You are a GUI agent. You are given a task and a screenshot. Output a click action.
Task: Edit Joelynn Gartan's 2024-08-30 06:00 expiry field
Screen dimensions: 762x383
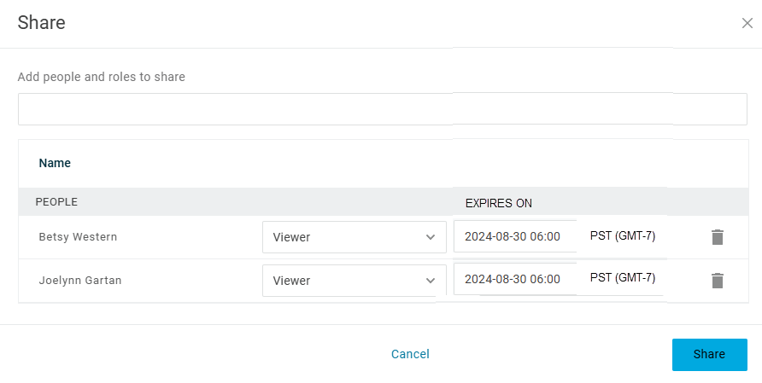click(x=513, y=279)
